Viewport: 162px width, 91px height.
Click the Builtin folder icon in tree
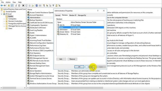point(7,16)
